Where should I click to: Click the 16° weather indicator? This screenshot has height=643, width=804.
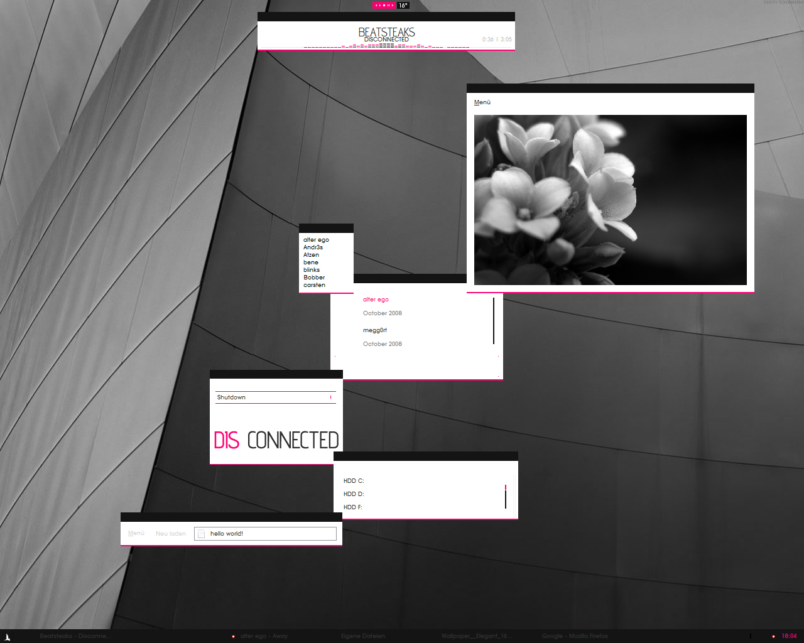pyautogui.click(x=403, y=5)
